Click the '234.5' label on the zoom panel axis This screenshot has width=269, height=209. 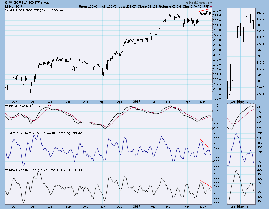[260, 81]
